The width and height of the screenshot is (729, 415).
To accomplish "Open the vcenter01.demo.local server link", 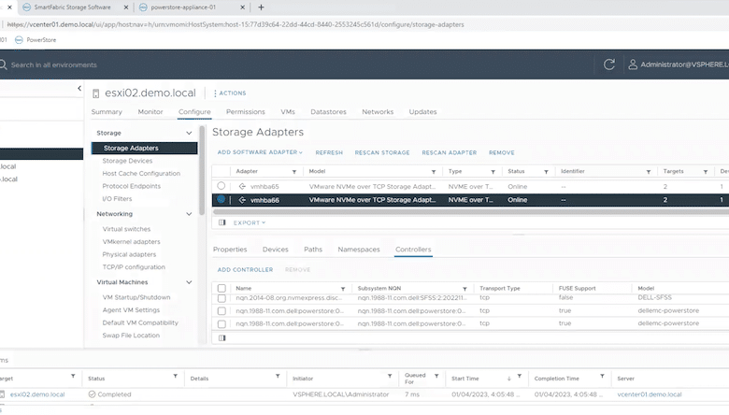I will point(649,394).
